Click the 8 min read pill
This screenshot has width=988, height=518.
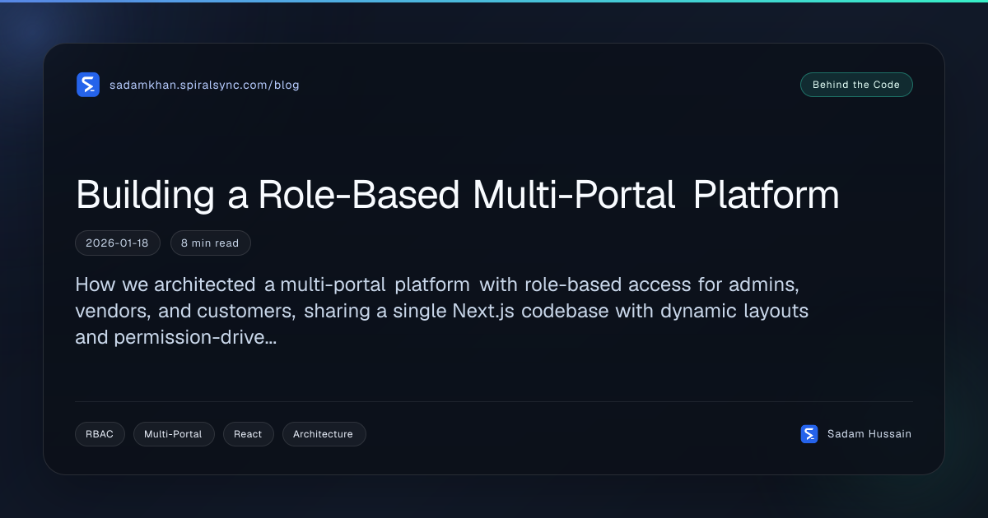tap(210, 243)
